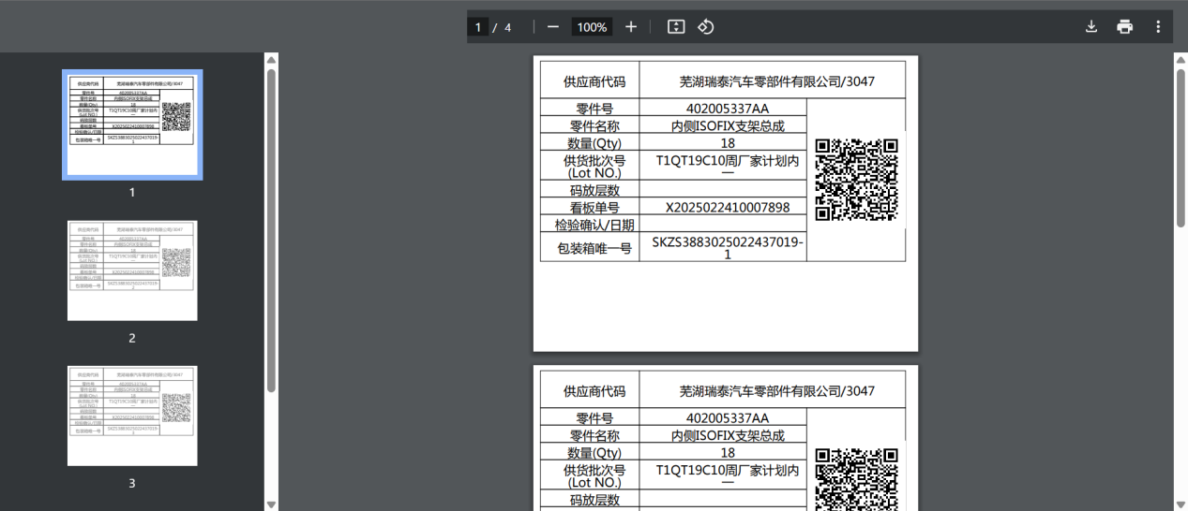Click 供应商代码 label on first page
1188x511 pixels.
click(594, 81)
